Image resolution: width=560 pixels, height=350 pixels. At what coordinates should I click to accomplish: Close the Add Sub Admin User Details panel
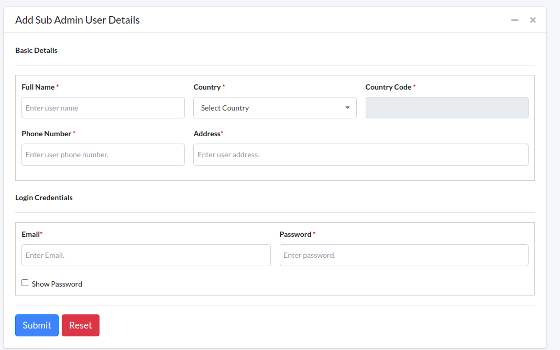click(533, 20)
